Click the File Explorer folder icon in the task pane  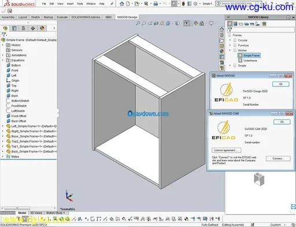[x=221, y=40]
